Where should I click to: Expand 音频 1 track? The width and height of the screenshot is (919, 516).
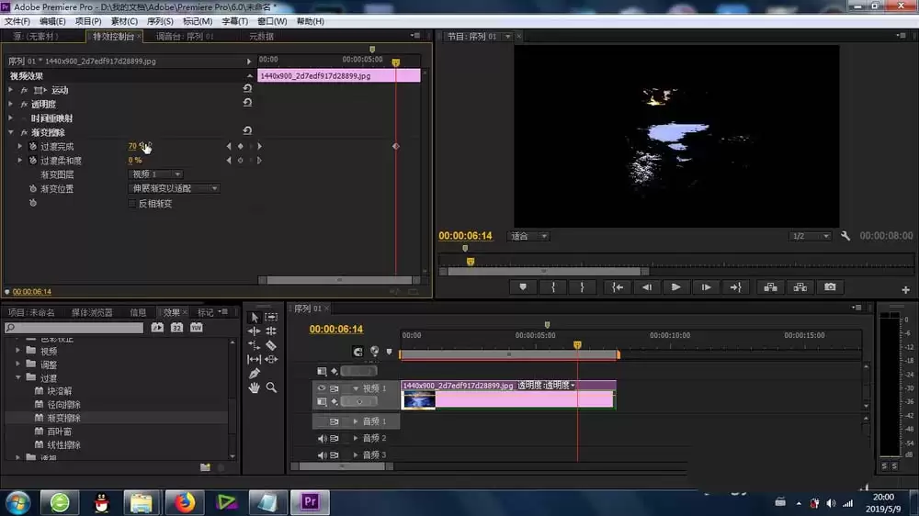click(355, 421)
